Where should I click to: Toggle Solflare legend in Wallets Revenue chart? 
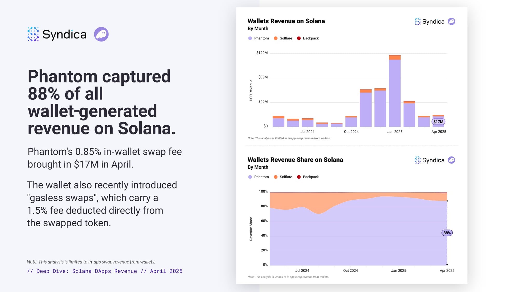click(x=283, y=38)
